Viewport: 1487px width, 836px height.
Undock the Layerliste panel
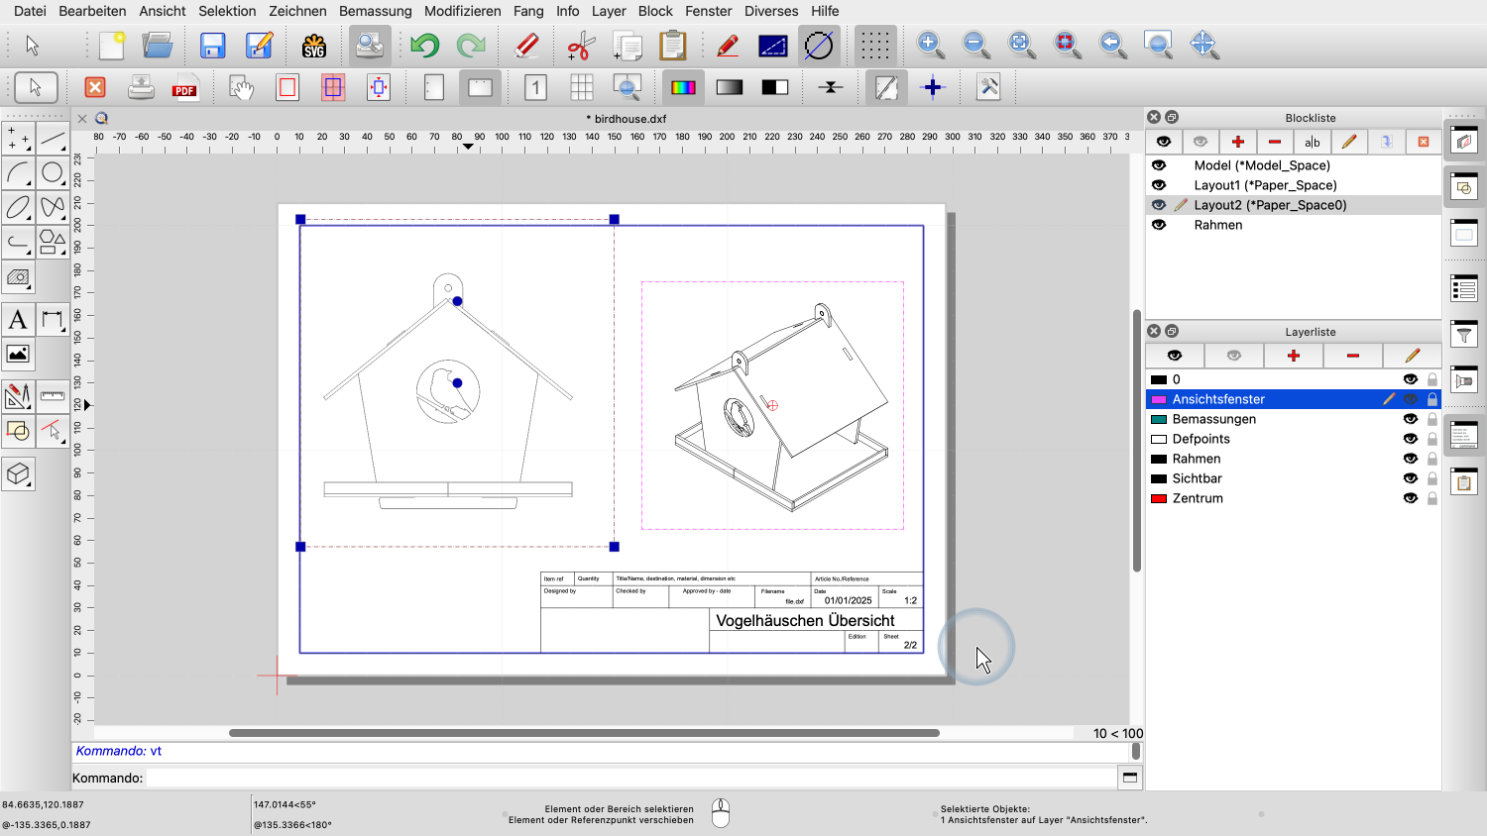pos(1172,331)
